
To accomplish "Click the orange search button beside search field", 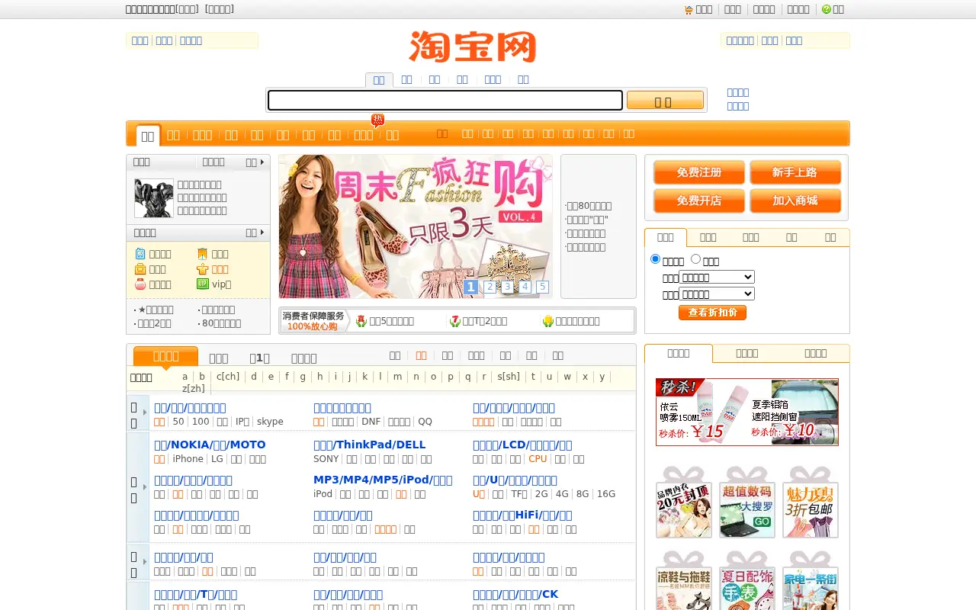I will click(x=665, y=101).
